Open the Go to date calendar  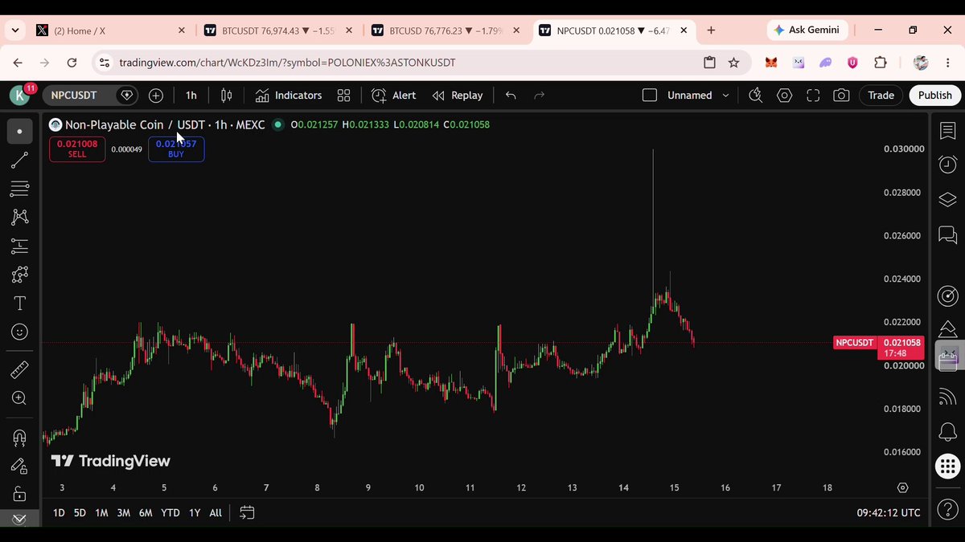247,512
